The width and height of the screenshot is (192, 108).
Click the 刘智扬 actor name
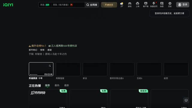(38, 54)
